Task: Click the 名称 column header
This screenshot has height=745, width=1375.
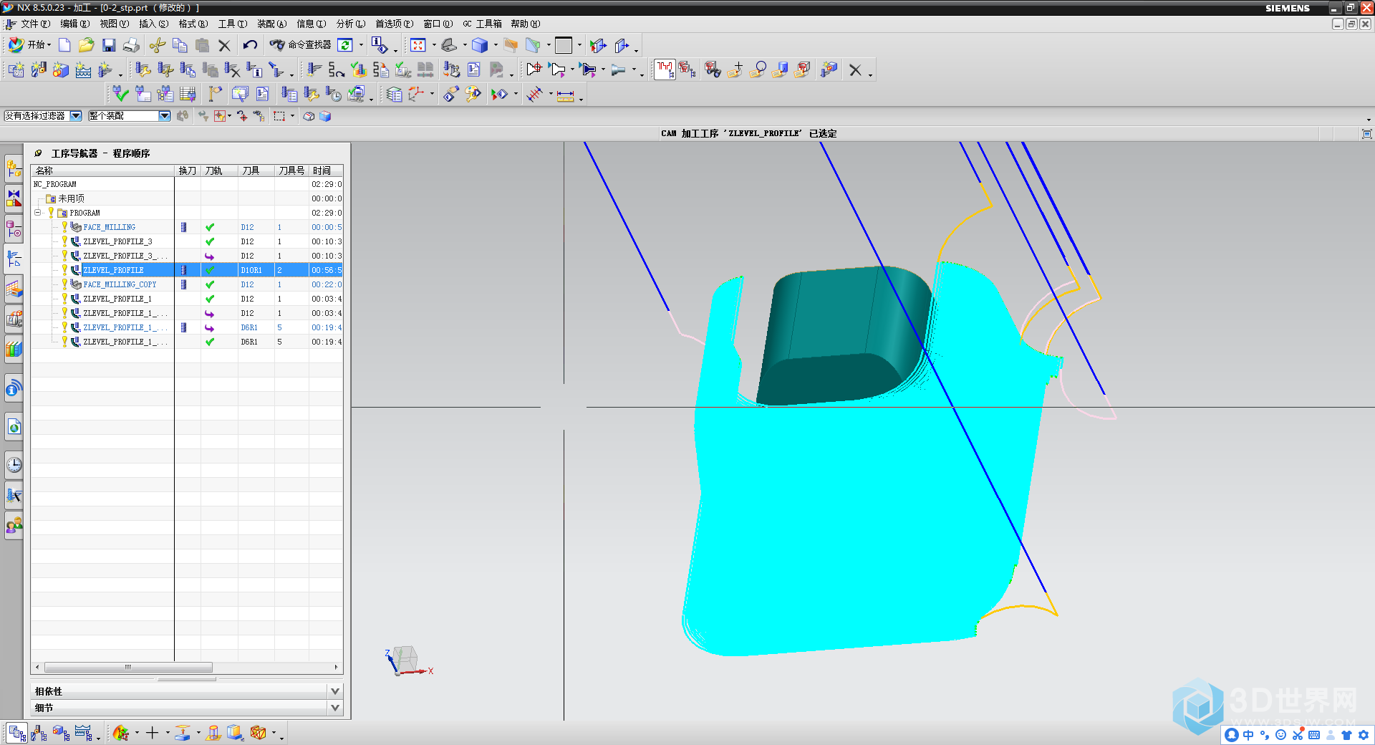Action: click(x=103, y=170)
